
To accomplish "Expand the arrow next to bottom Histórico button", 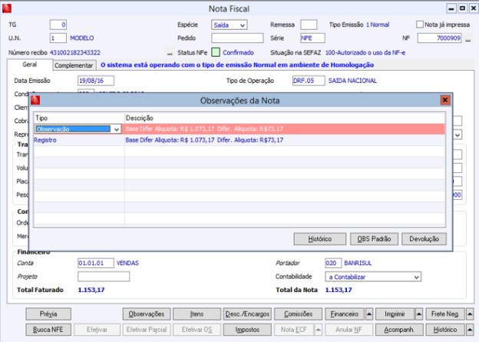I will point(470,330).
